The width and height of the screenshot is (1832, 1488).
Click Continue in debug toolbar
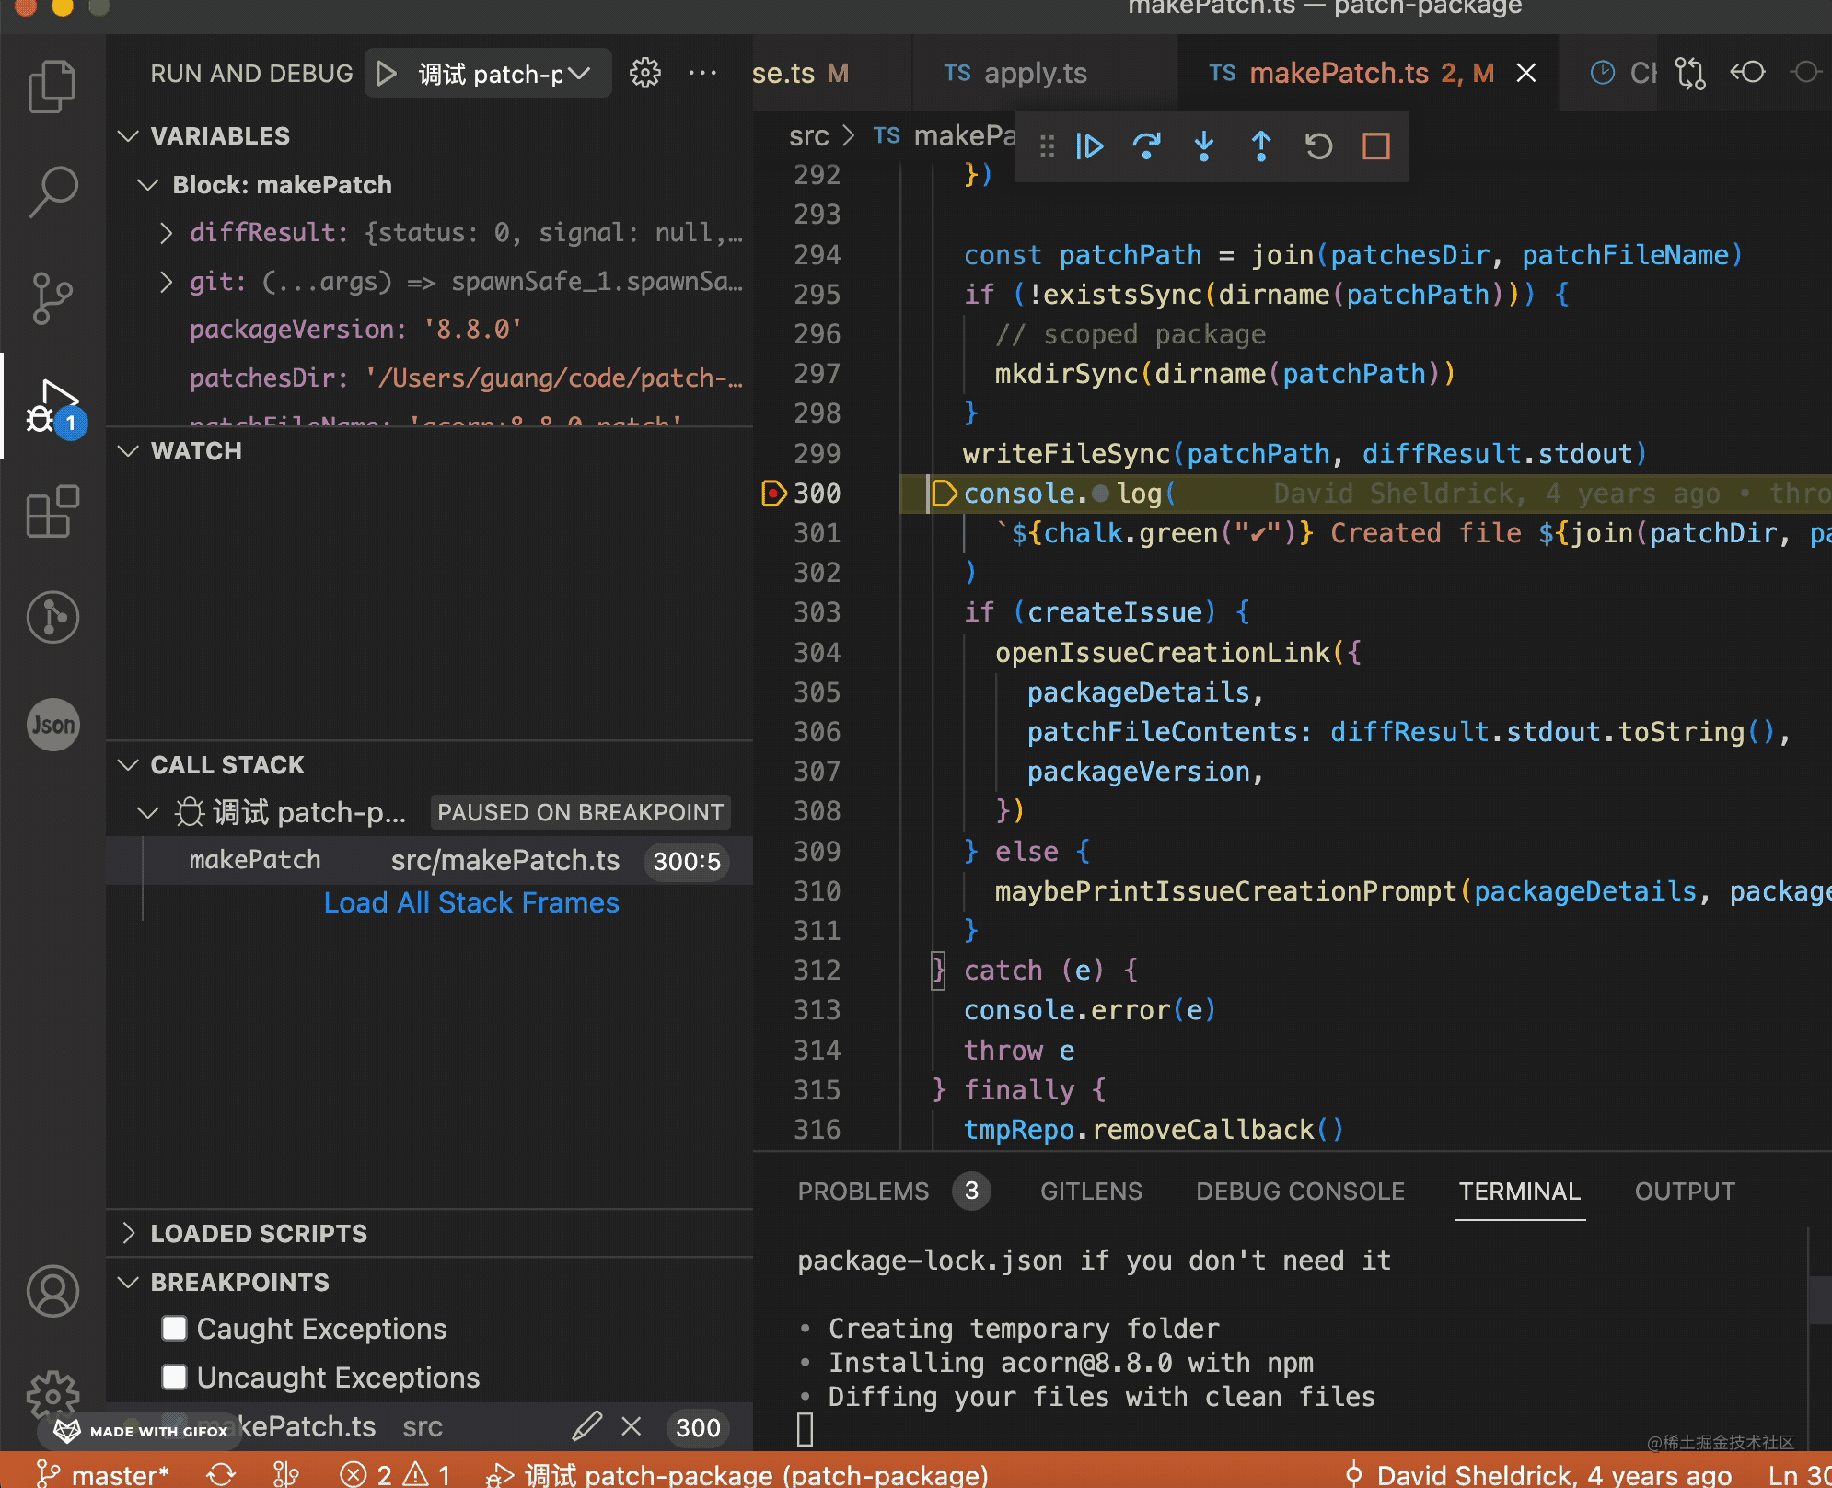1090,147
